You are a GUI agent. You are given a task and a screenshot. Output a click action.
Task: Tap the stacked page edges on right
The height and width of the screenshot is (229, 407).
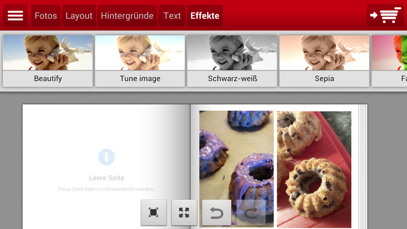tap(363, 167)
